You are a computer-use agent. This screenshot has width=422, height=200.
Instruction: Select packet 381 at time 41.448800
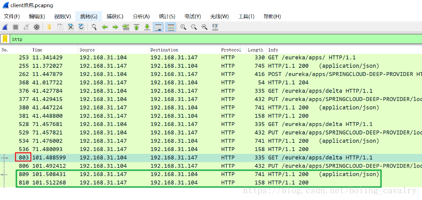click(x=211, y=116)
